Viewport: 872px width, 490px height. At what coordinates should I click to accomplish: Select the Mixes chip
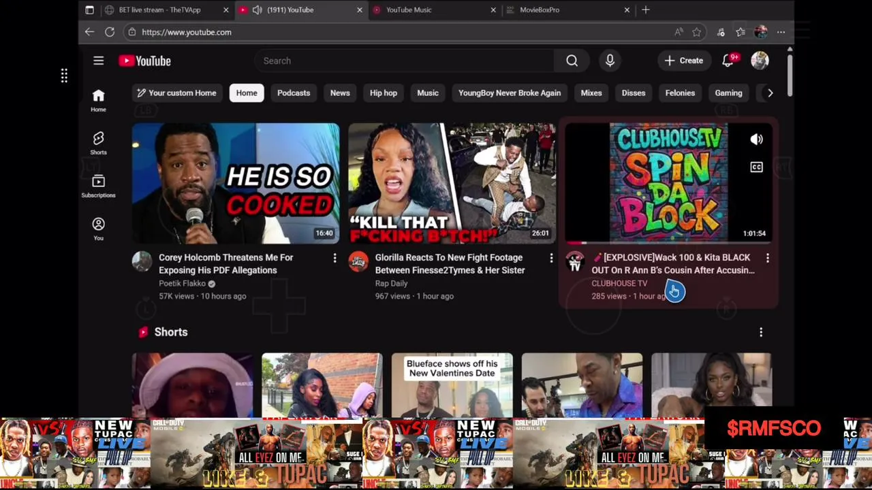(x=591, y=93)
